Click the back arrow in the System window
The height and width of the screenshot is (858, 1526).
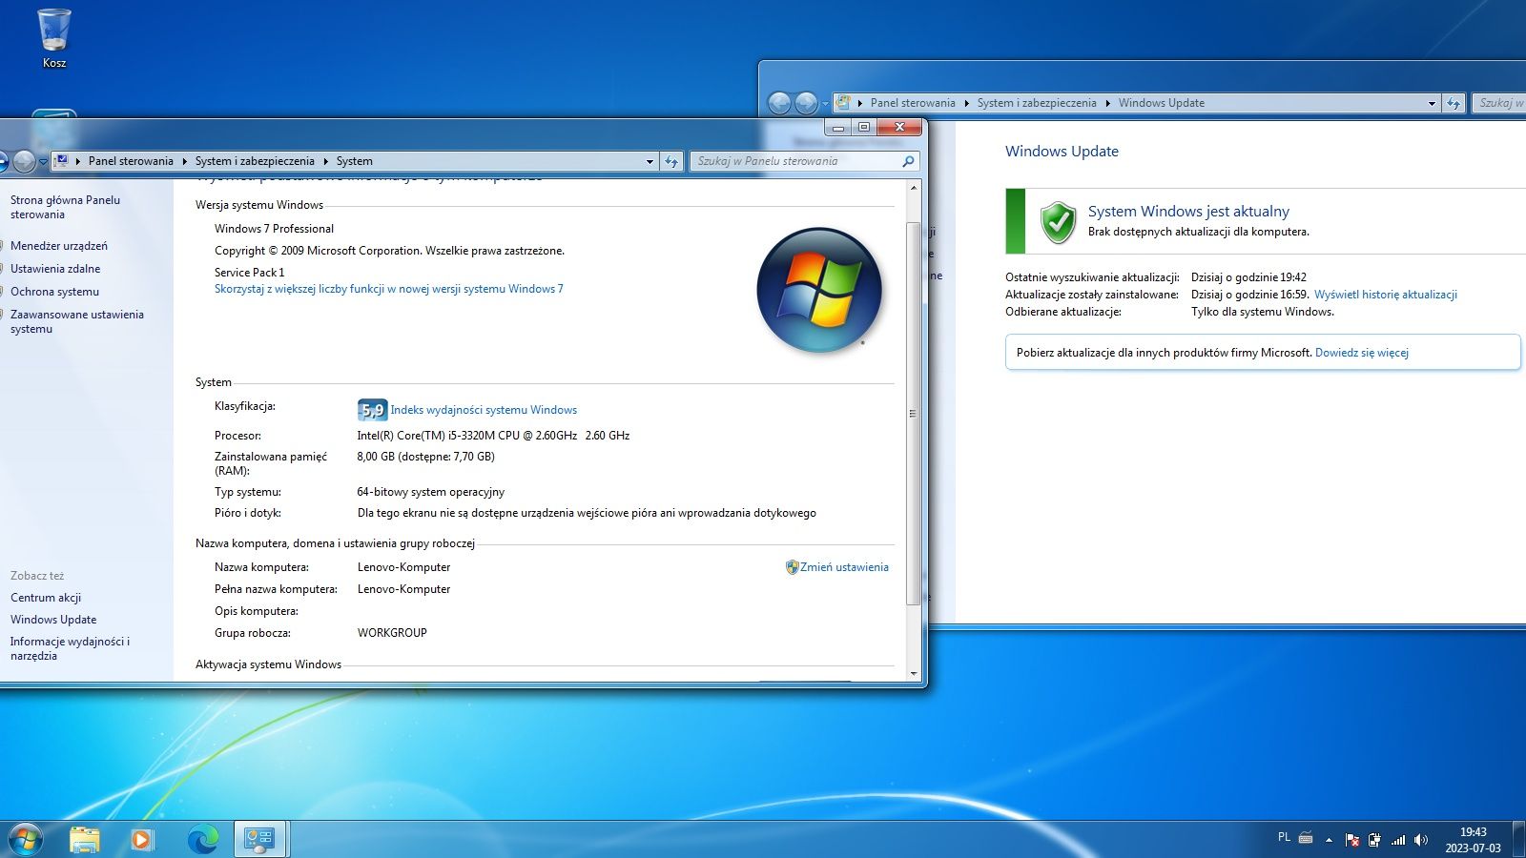[2, 161]
